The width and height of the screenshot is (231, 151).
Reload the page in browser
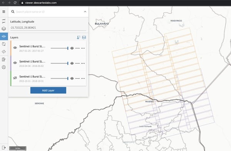[15, 3]
